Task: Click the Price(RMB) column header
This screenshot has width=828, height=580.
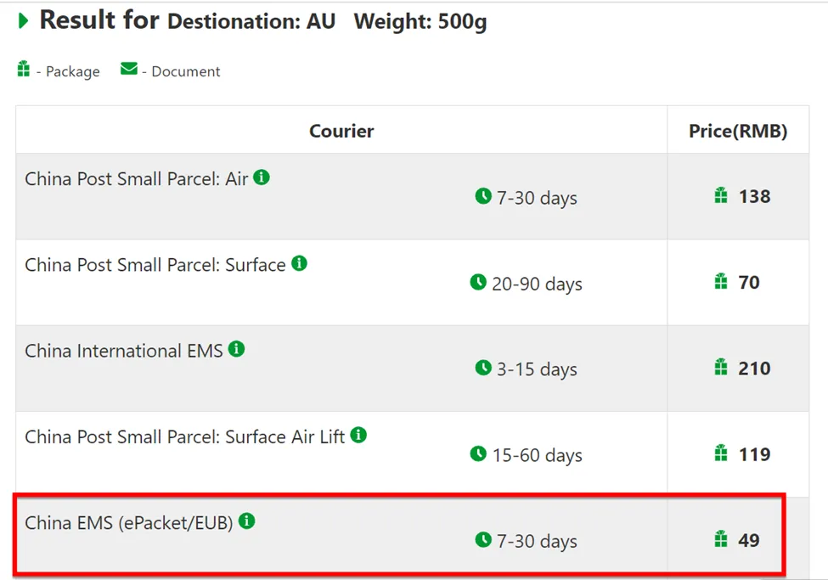Action: pos(738,131)
